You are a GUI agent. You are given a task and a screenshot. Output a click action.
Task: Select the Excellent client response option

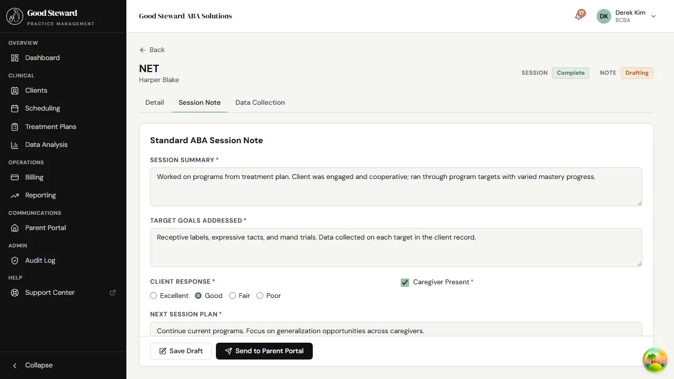click(154, 296)
